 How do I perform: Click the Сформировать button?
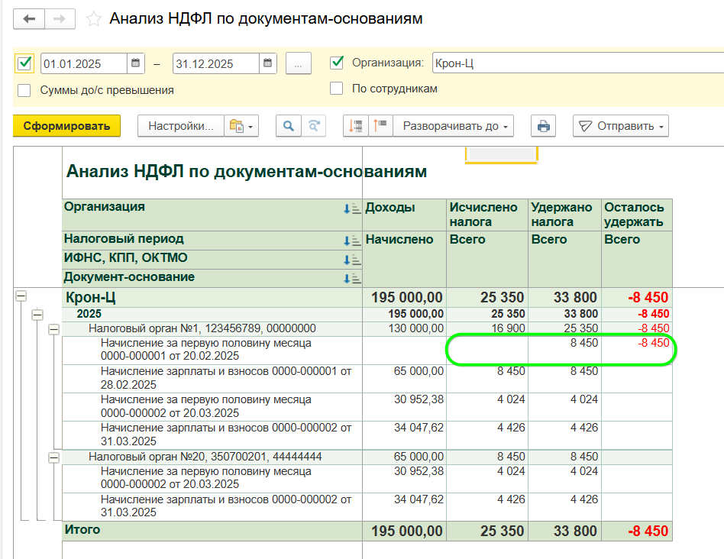click(x=67, y=126)
